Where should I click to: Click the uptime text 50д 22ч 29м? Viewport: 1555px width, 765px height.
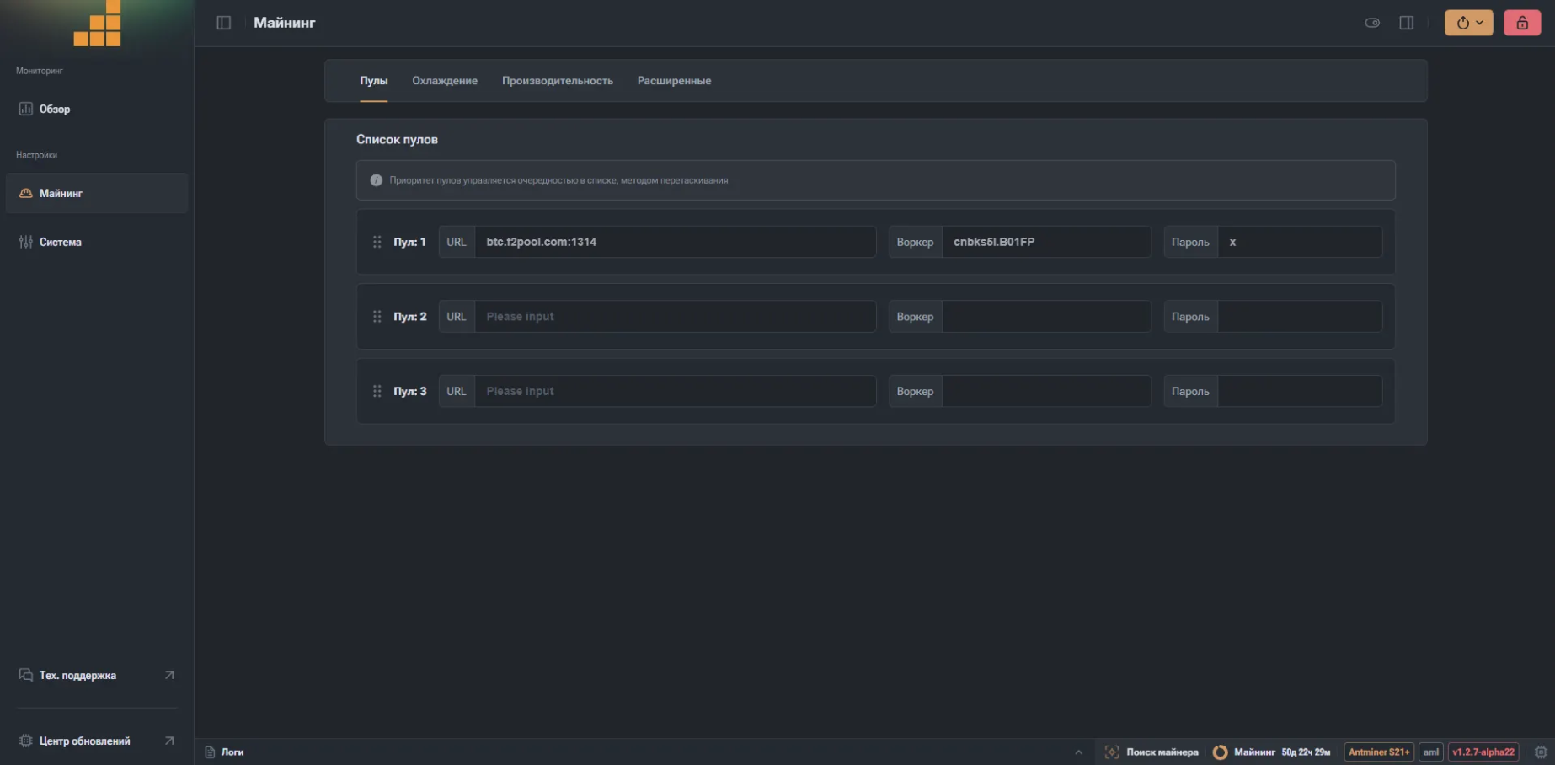point(1306,752)
